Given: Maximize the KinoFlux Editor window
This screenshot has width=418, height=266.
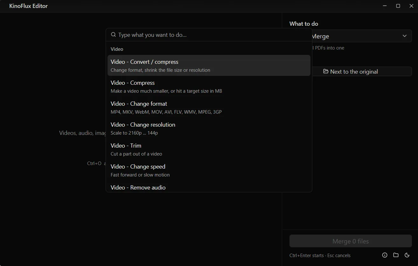Looking at the screenshot, I should point(398,6).
